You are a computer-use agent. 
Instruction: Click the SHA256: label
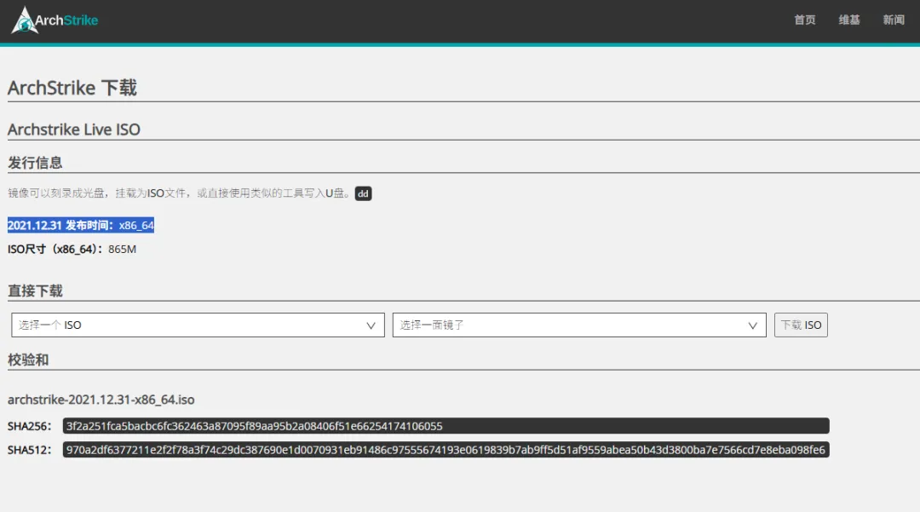pyautogui.click(x=29, y=426)
